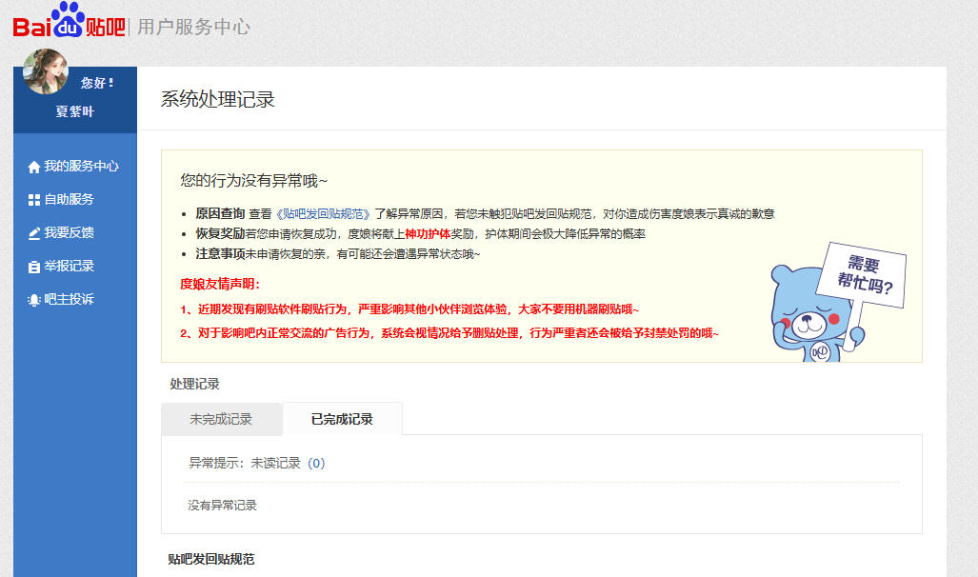This screenshot has width=978, height=577.
Task: Click the username 夏紫叶
Action: tap(75, 111)
